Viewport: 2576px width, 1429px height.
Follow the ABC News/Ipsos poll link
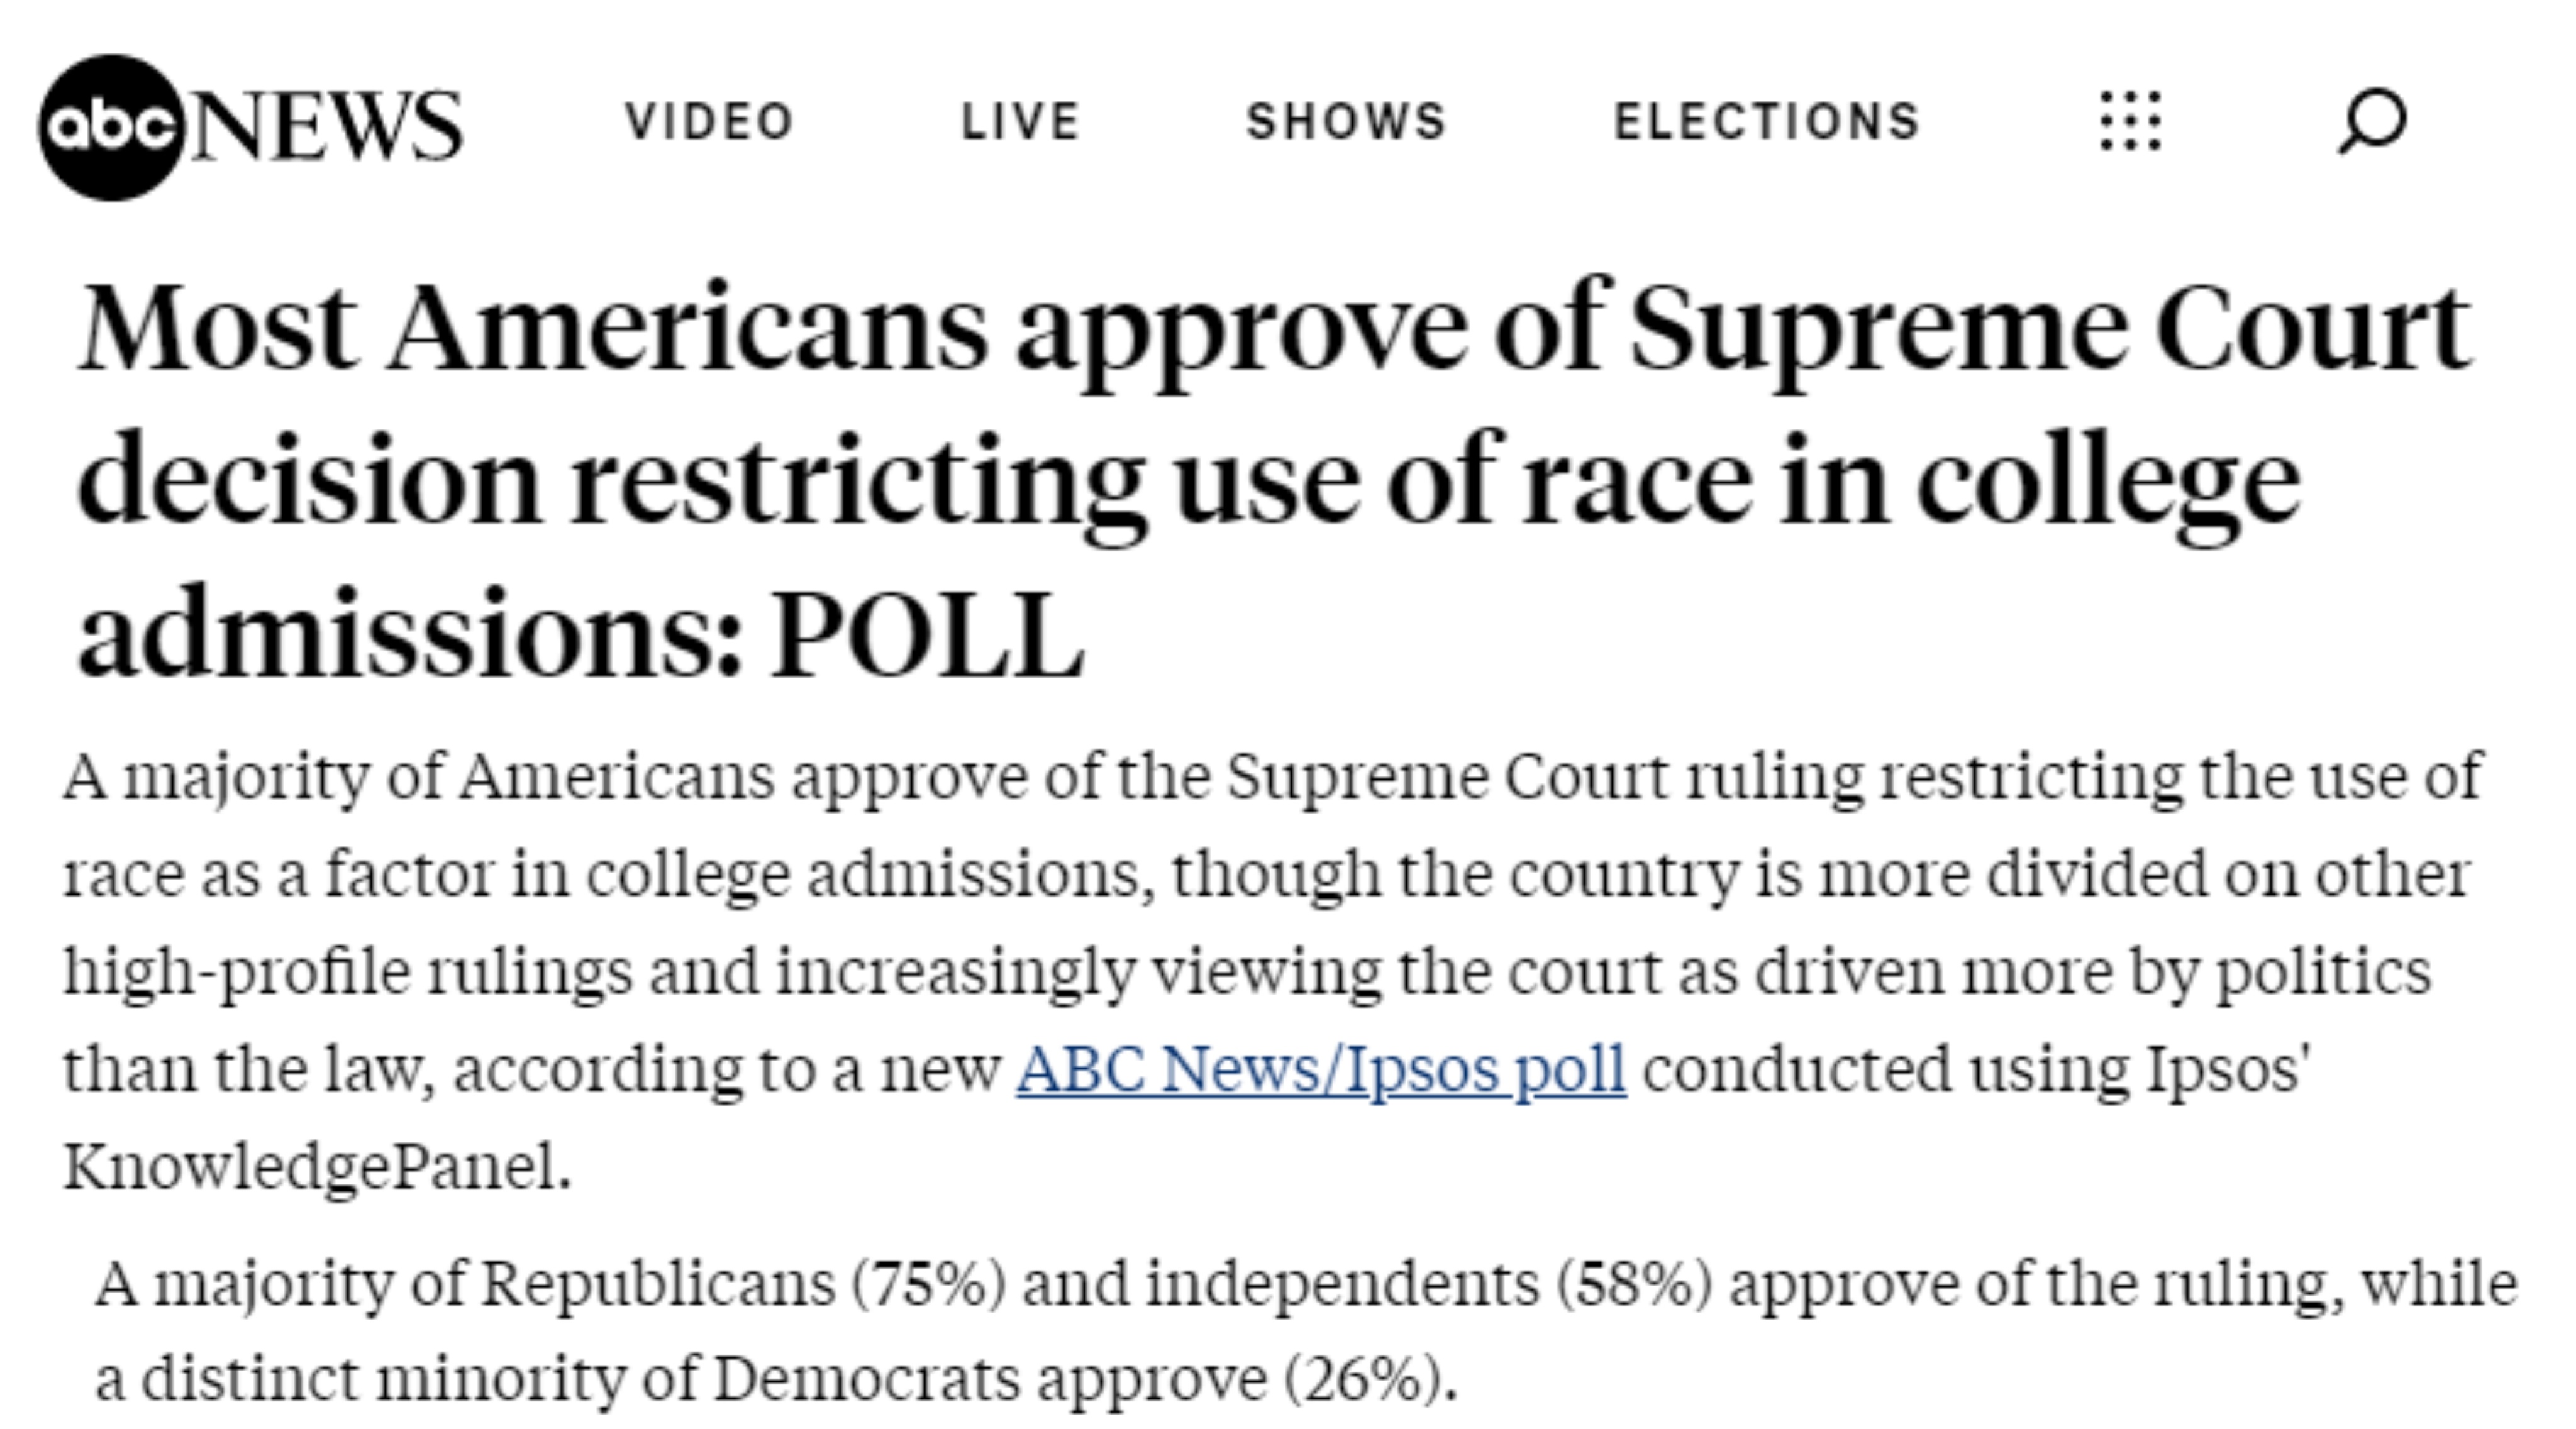[x=1321, y=1070]
